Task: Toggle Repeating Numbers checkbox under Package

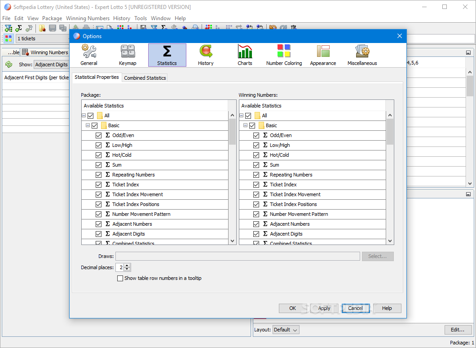Action: pos(98,175)
